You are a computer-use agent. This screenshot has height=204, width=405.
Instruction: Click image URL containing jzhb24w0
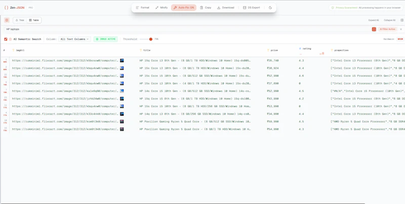click(x=65, y=98)
